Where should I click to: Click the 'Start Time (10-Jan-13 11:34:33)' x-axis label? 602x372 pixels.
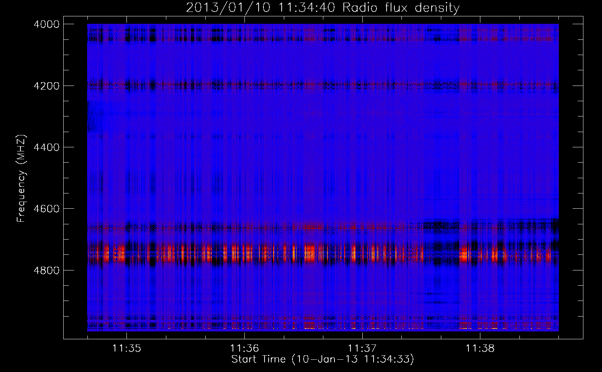[323, 359]
